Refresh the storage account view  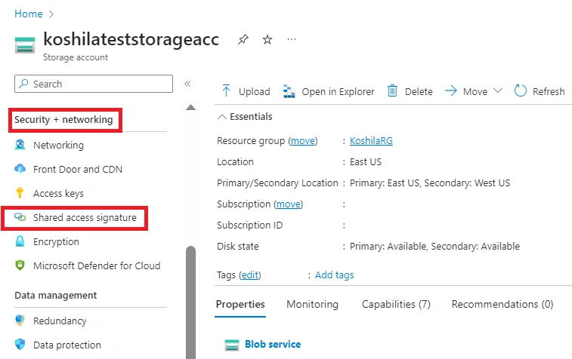540,91
